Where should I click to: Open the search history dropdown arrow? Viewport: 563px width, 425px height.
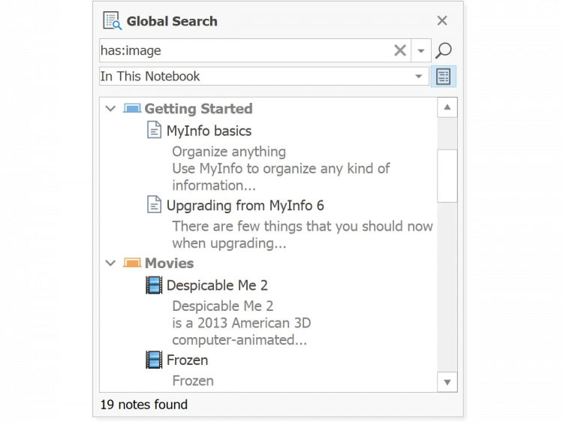coord(421,51)
